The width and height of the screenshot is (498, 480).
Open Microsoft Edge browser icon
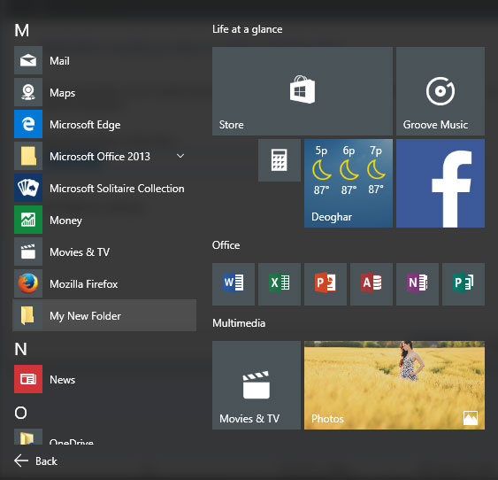click(28, 124)
